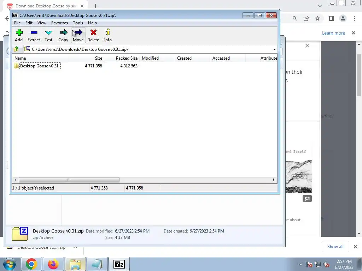The height and width of the screenshot is (271, 362).
Task: Click the '1 / 1 object(s) selected' status text
Action: coord(33,188)
